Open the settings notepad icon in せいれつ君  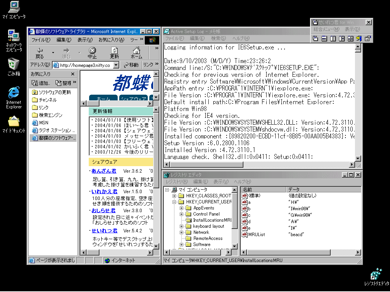click(x=368, y=38)
